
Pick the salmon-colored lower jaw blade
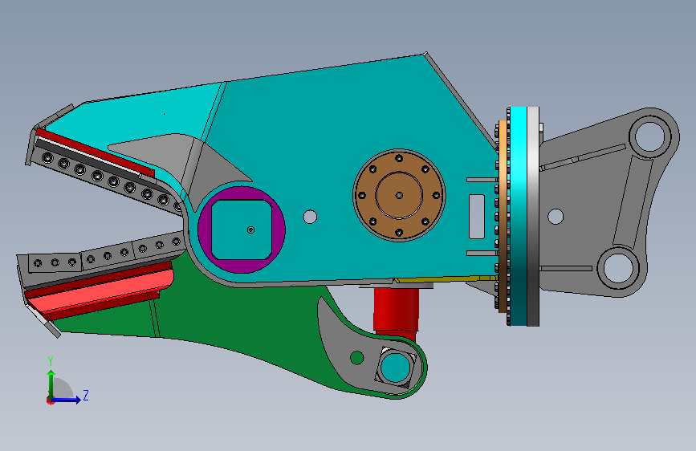coord(102,291)
